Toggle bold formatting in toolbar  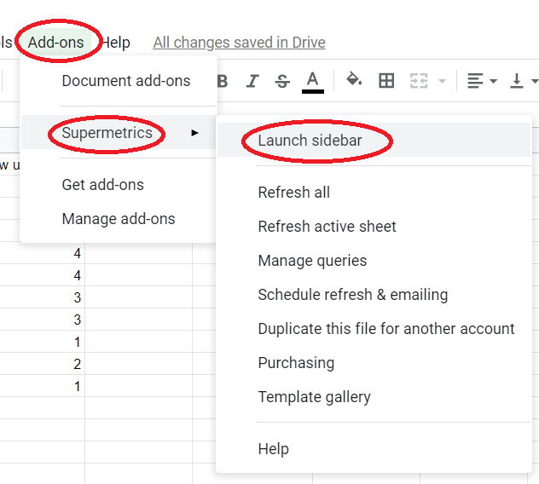click(x=223, y=82)
